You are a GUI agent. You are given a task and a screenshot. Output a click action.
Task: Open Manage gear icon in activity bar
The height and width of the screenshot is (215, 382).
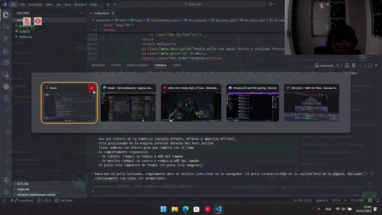[x=6, y=192]
